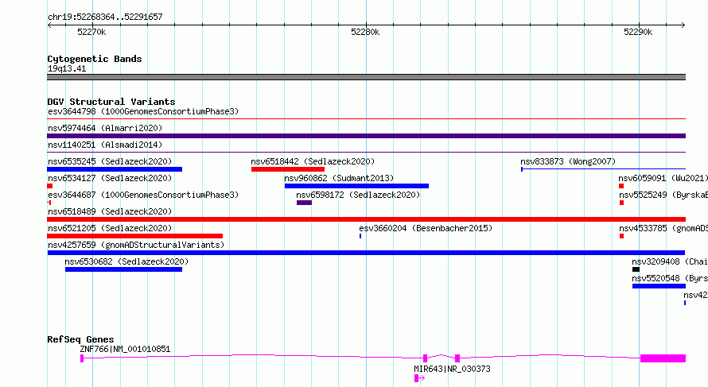This screenshot has width=708, height=387.
Task: Open the nsv5520548 variant label
Action: coord(670,278)
